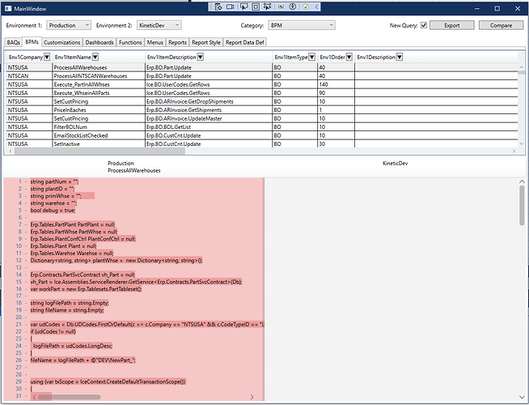Open the filter on the Env1Order column
Image resolution: width=529 pixels, height=405 pixels.
[349, 57]
